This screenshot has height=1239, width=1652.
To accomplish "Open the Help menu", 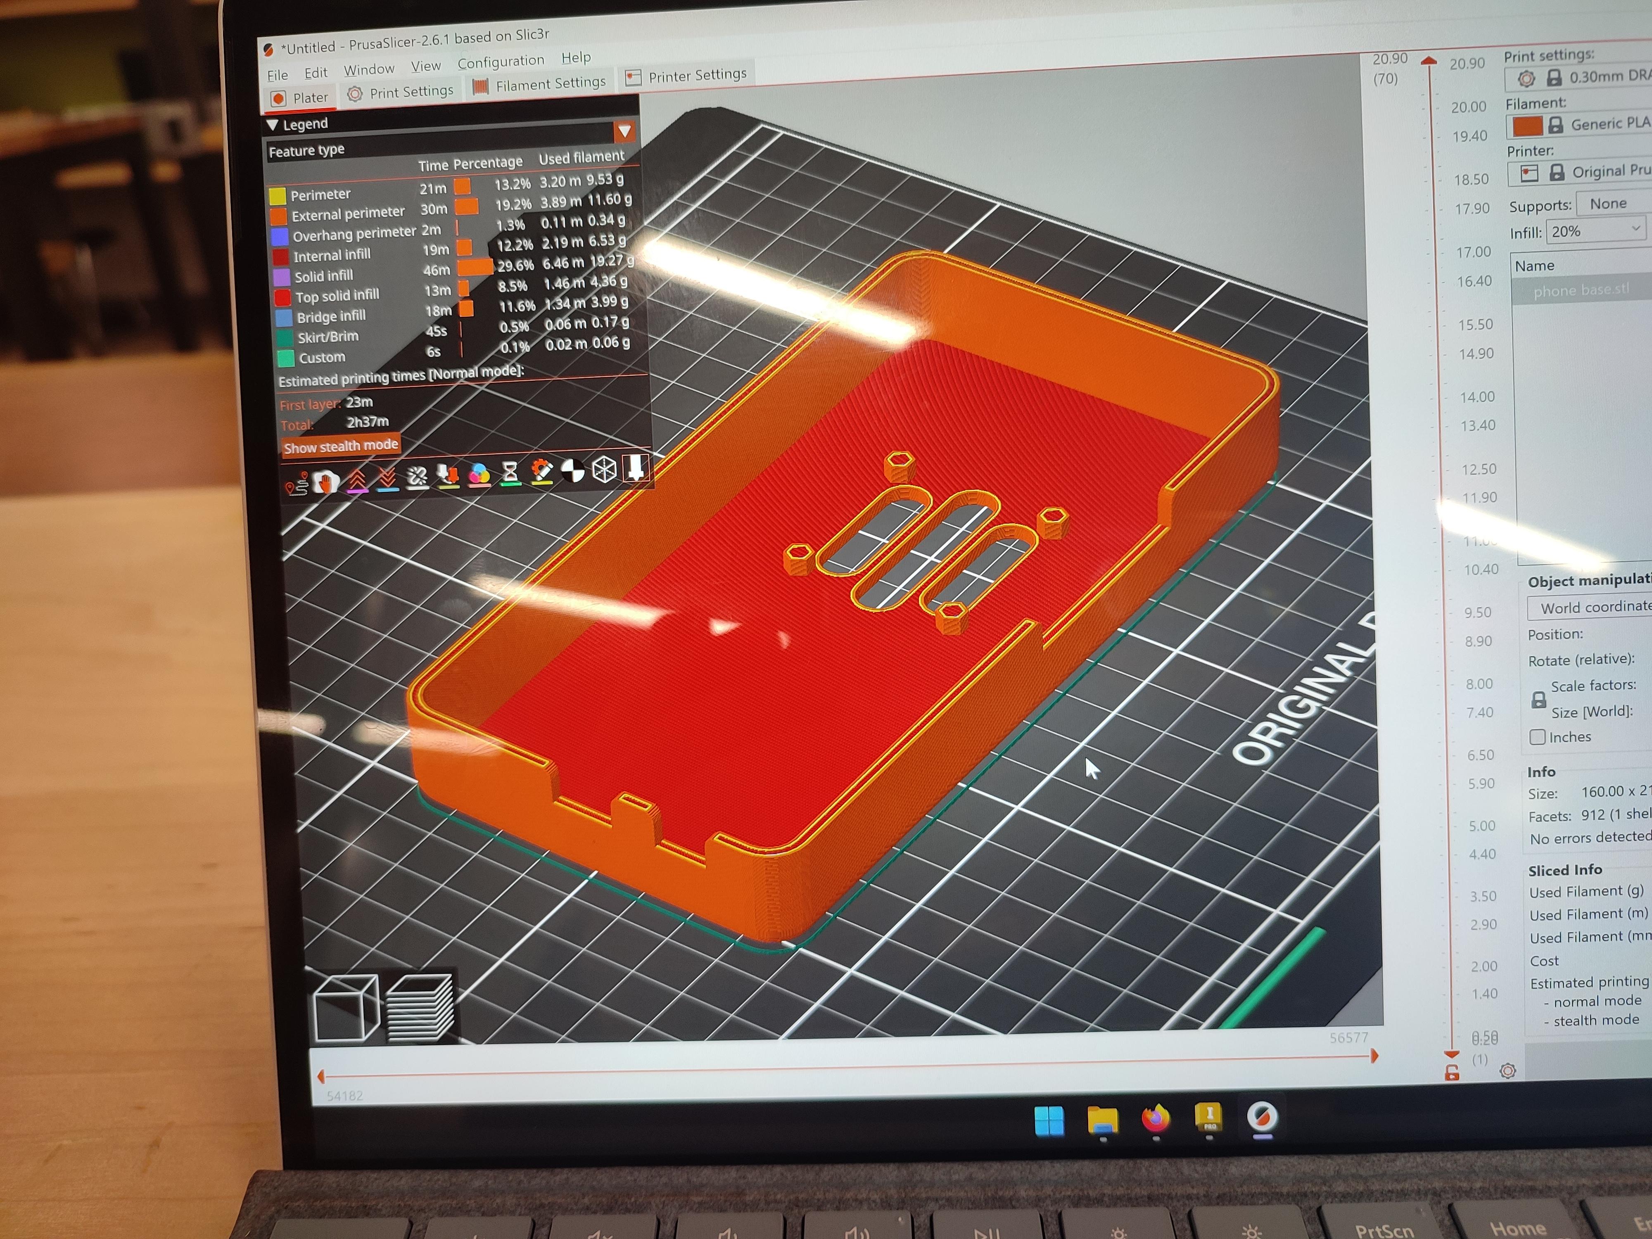I will click(x=576, y=57).
